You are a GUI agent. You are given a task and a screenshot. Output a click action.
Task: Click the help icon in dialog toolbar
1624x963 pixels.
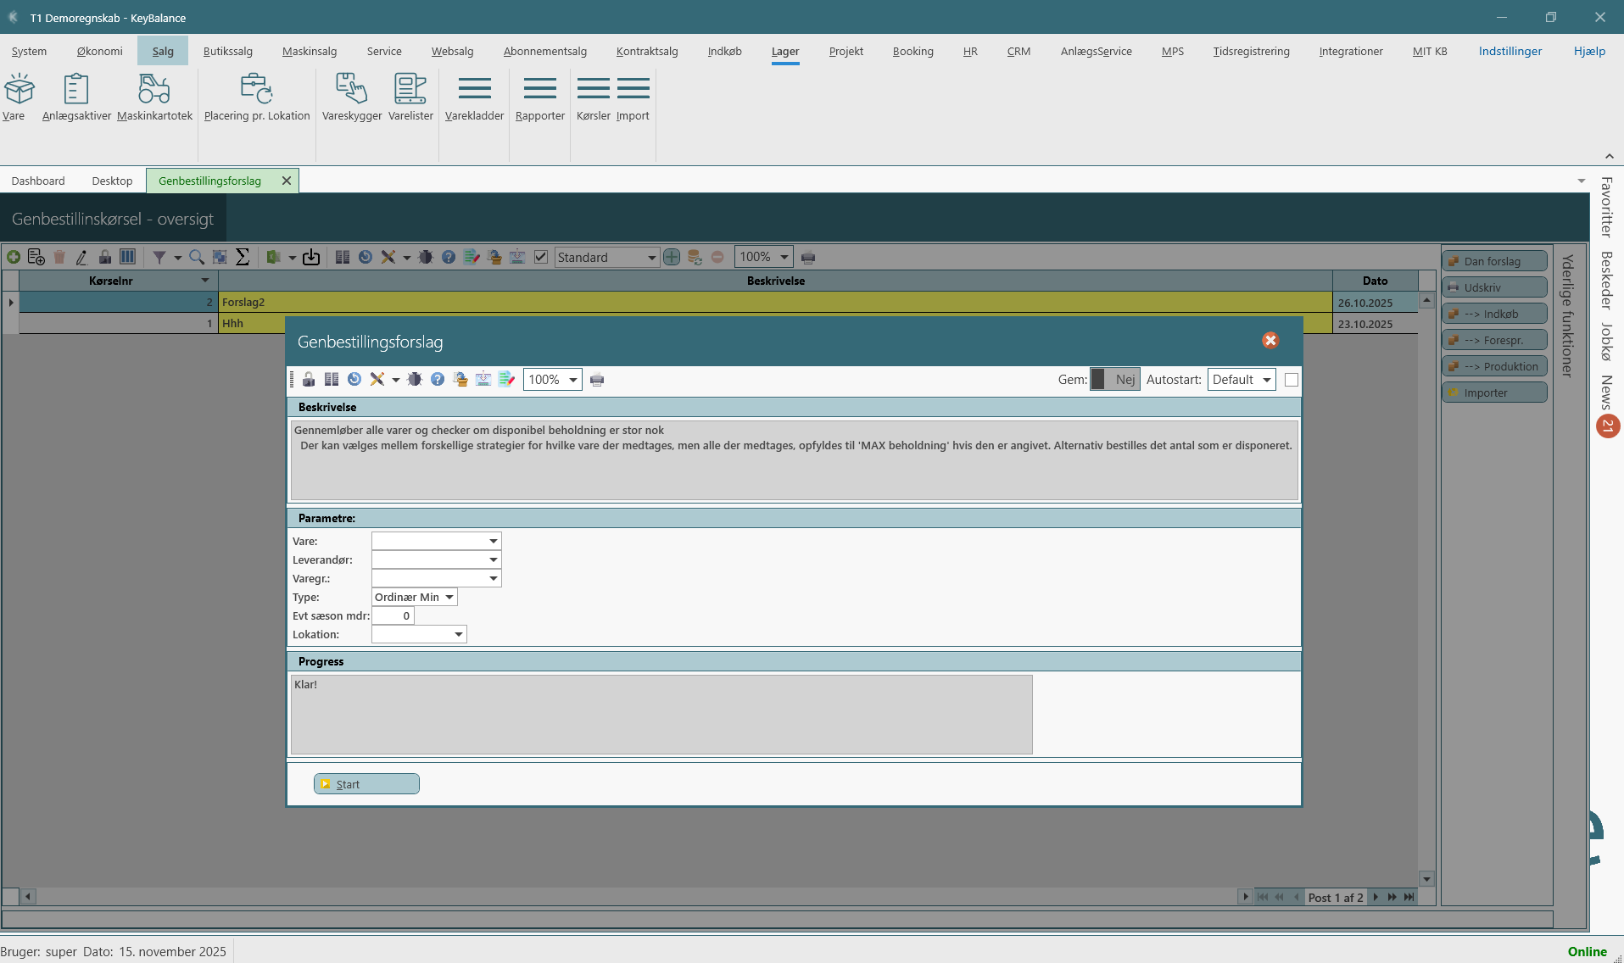(438, 380)
